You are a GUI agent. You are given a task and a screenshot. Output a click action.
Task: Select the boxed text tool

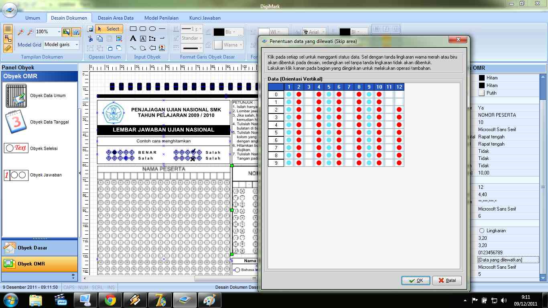click(143, 38)
